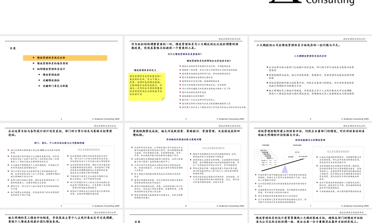Click highlighted item 绩效管理体系现况分析 in contents
372x223 pixels.
65,58
